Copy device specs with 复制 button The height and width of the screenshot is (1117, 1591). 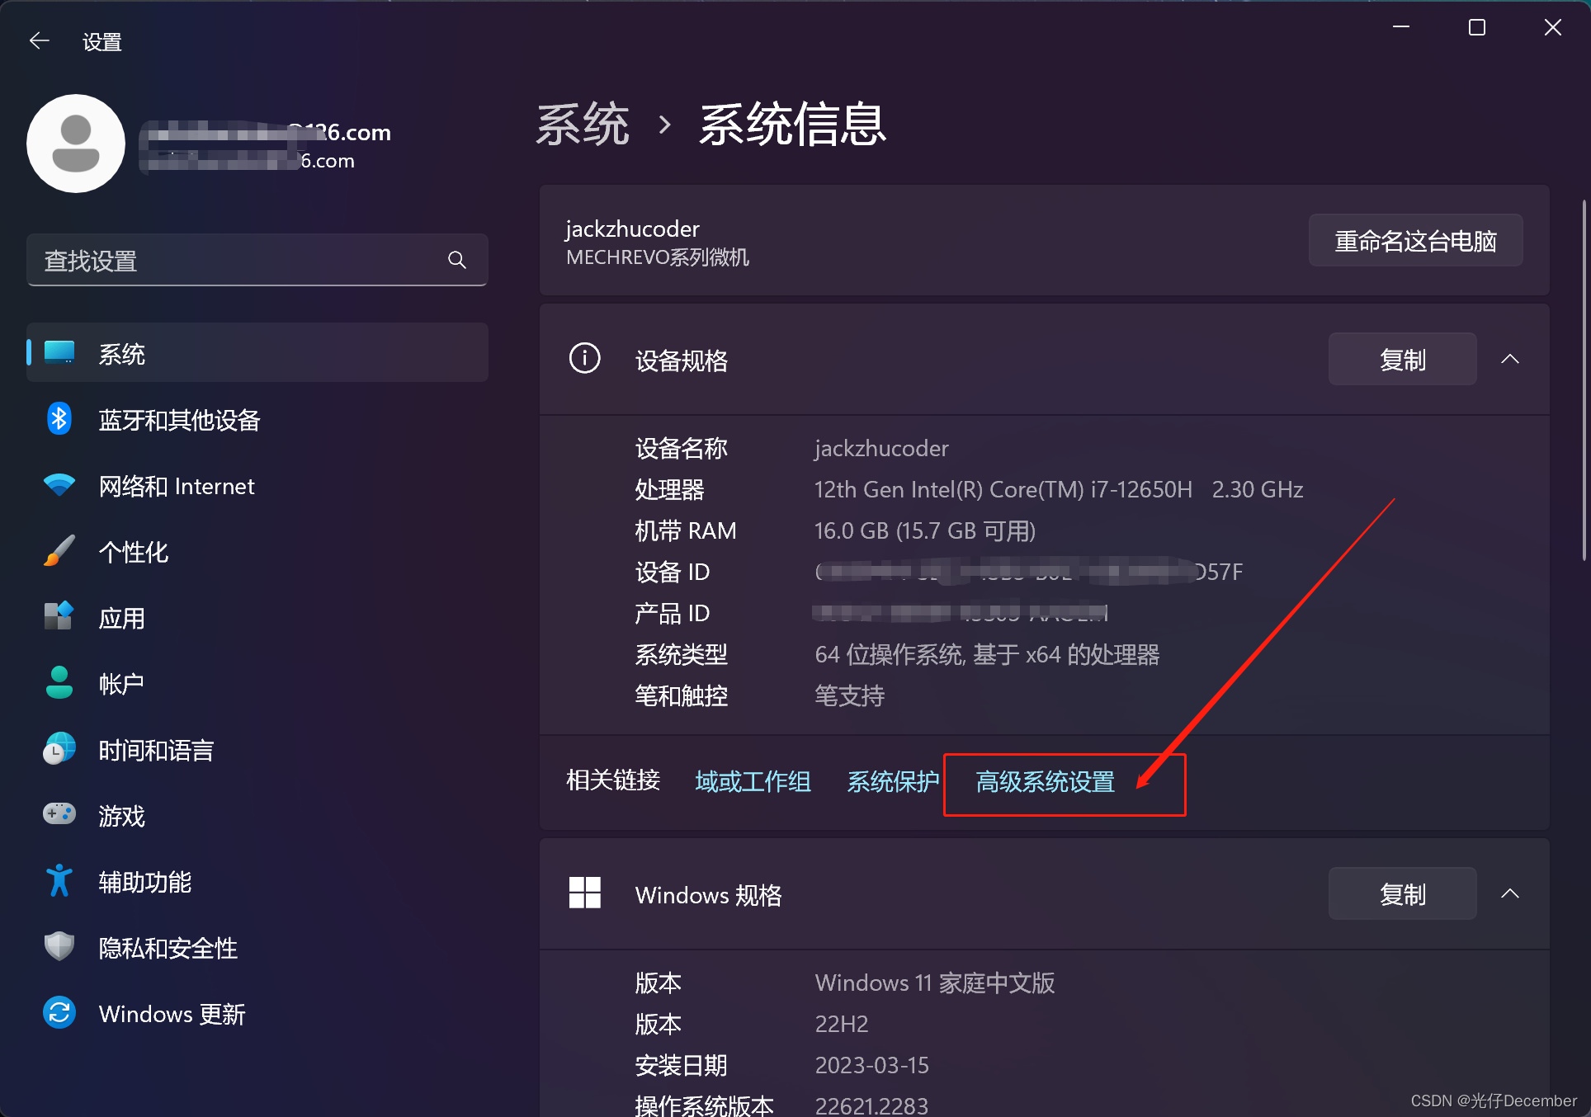click(1401, 359)
